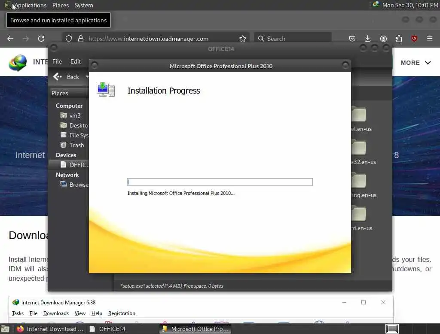Select folder ending in rd.en-us

coord(362,219)
